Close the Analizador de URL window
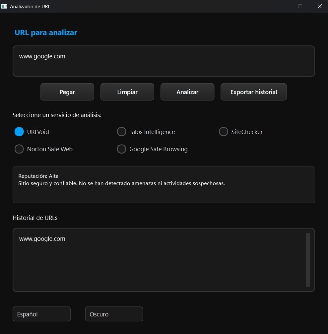 point(320,6)
